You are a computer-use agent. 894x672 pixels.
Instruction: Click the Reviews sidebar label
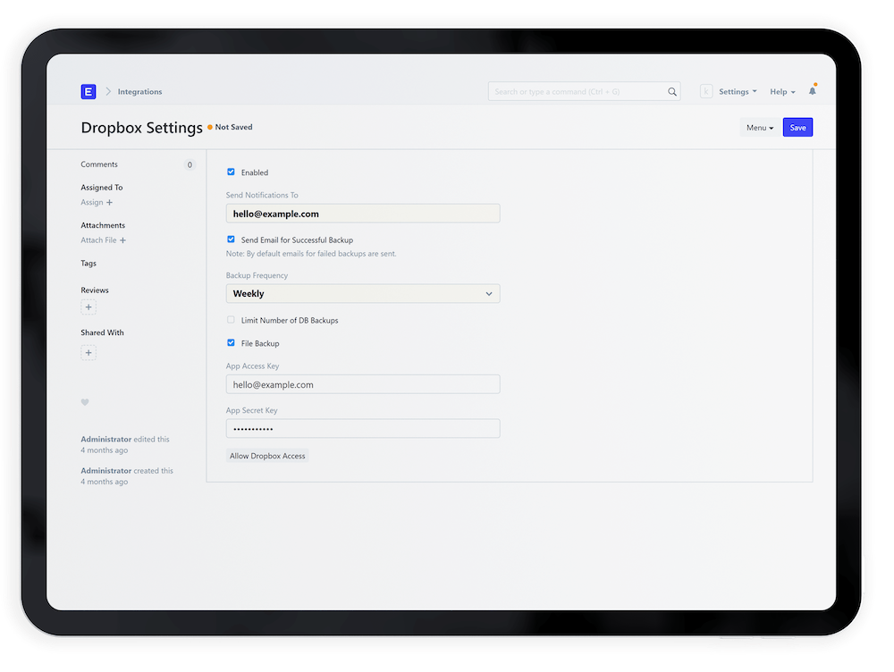(95, 290)
